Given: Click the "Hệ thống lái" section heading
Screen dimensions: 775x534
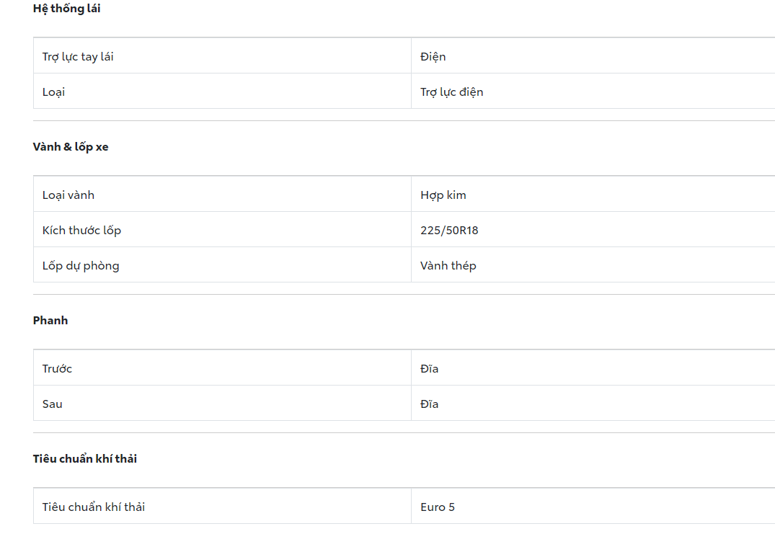Looking at the screenshot, I should (66, 9).
